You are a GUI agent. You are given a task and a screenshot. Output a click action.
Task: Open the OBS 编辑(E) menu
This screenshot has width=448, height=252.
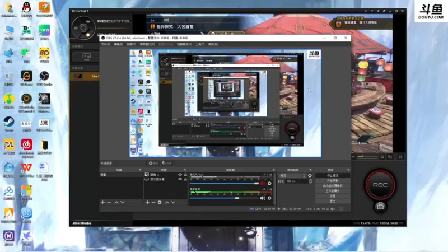click(118, 44)
